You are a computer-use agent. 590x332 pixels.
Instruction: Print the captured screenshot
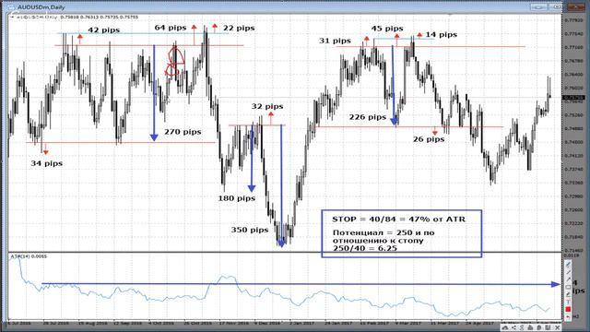coord(530,327)
